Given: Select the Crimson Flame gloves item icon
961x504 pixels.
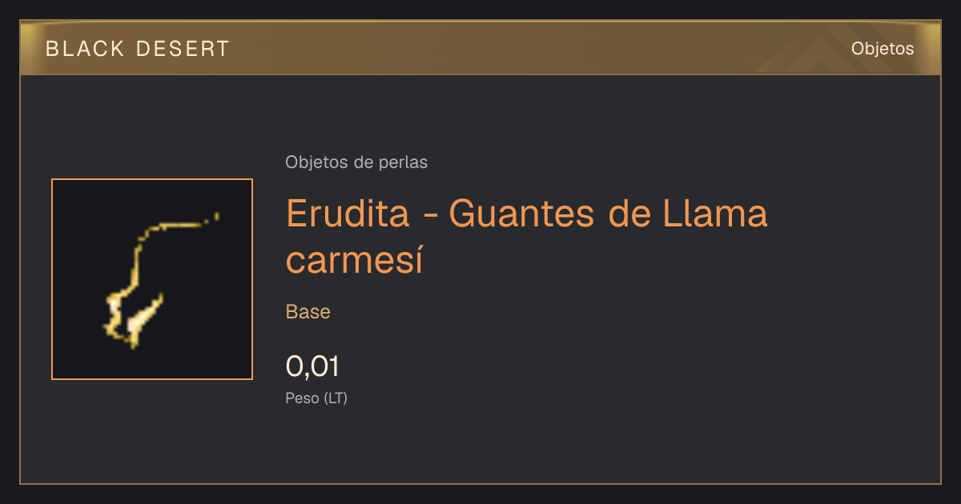Looking at the screenshot, I should click(x=152, y=279).
